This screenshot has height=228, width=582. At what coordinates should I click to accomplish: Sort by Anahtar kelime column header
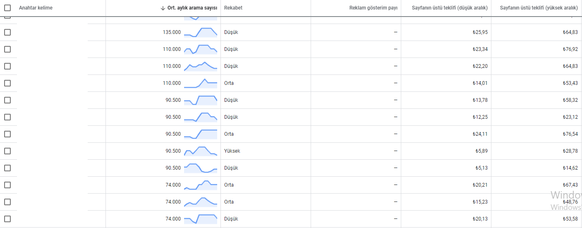point(36,8)
